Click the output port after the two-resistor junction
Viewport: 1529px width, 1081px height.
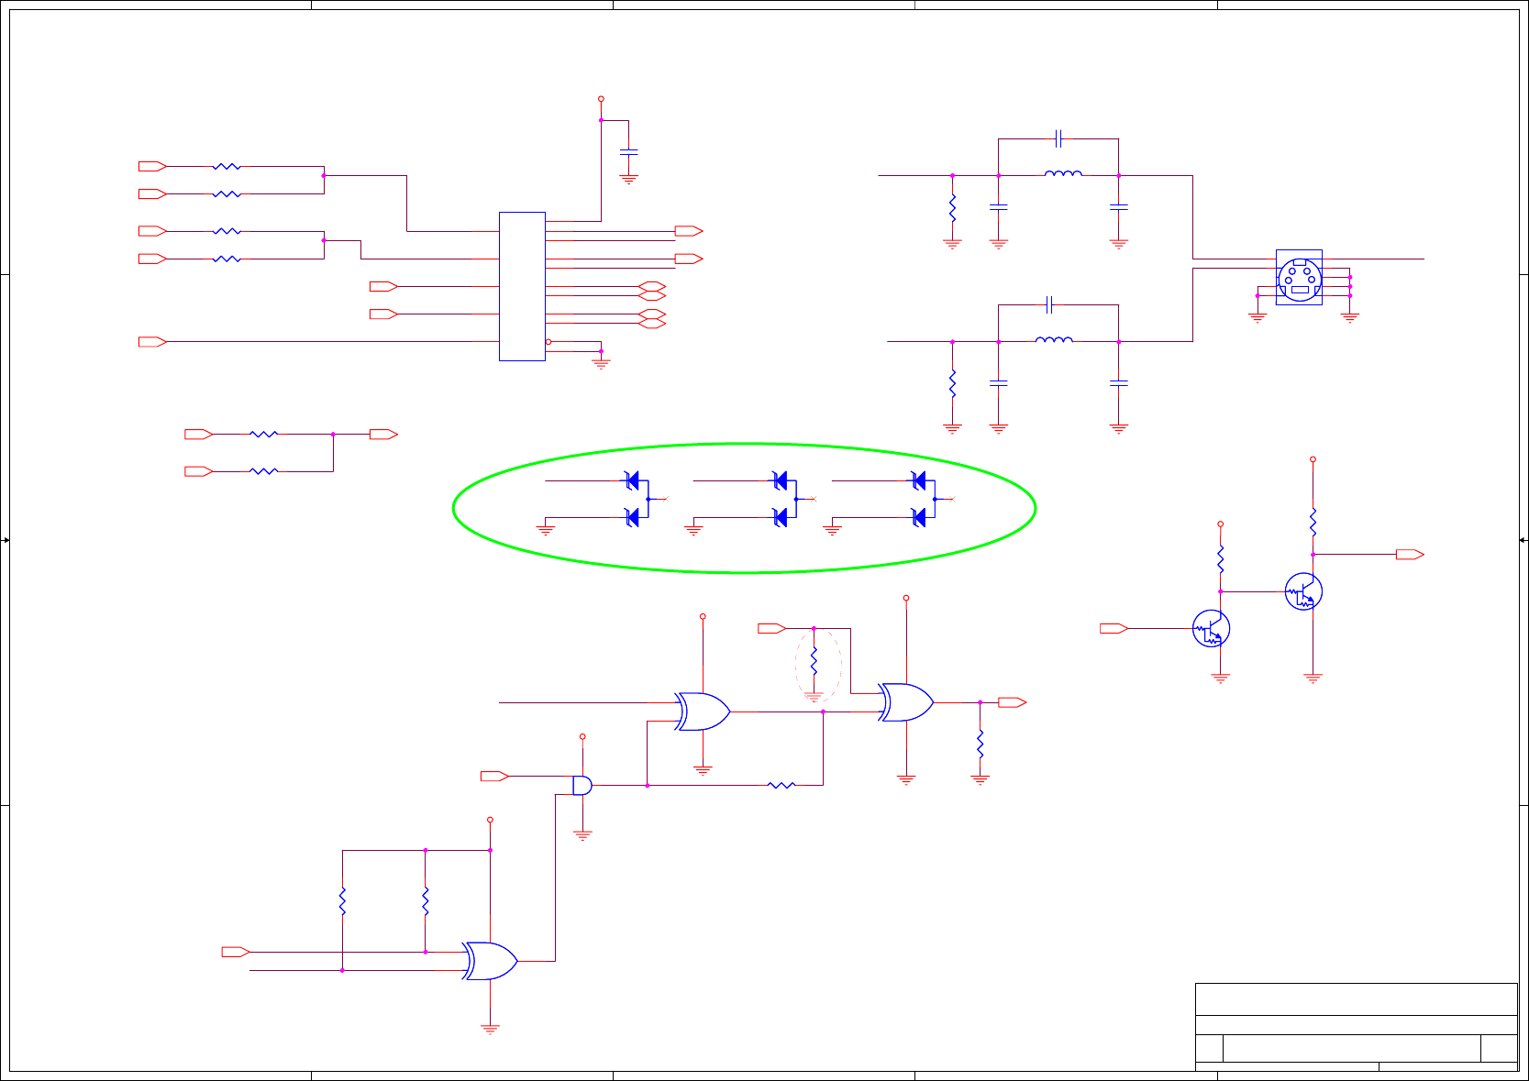click(383, 435)
